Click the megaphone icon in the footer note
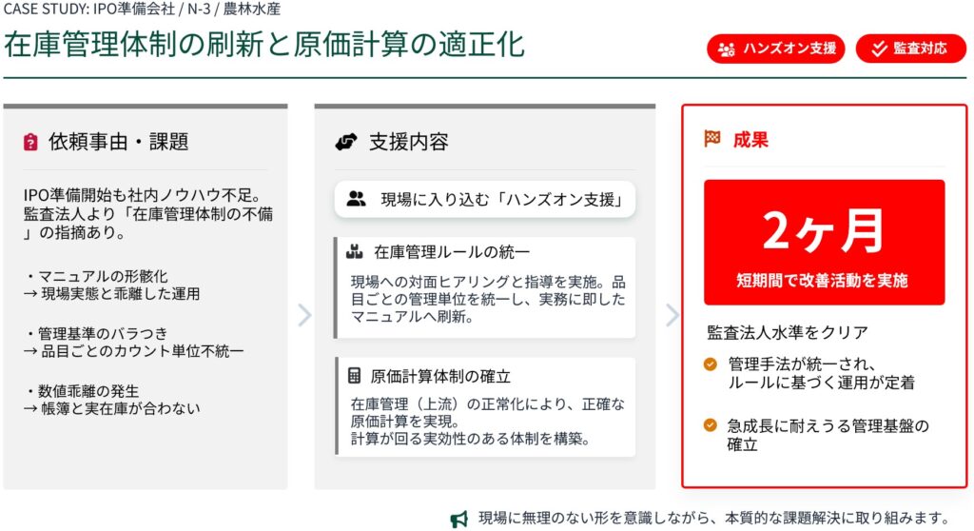The height and width of the screenshot is (531, 974). point(459,519)
